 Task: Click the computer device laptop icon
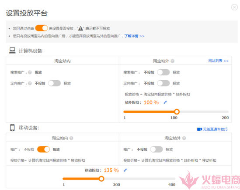pos(12,51)
